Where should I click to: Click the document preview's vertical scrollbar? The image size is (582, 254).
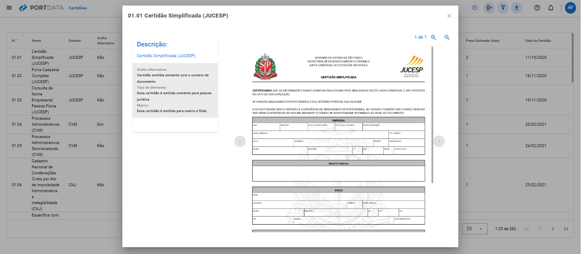point(432,115)
